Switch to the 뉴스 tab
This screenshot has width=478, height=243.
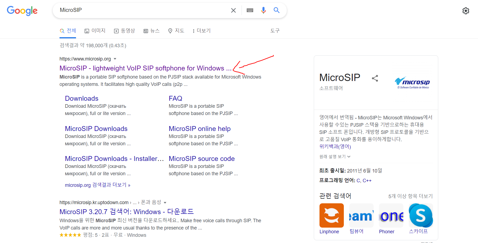point(151,31)
